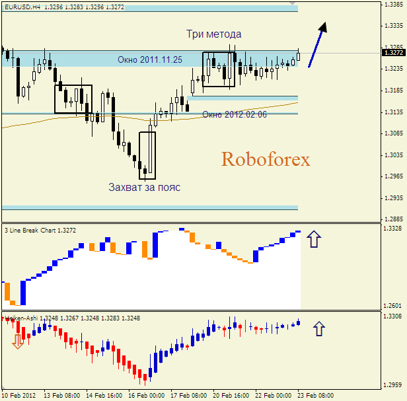This screenshot has width=407, height=401.
Task: Select the tall rectangle above 'Захват за пояс'
Action: (147, 155)
